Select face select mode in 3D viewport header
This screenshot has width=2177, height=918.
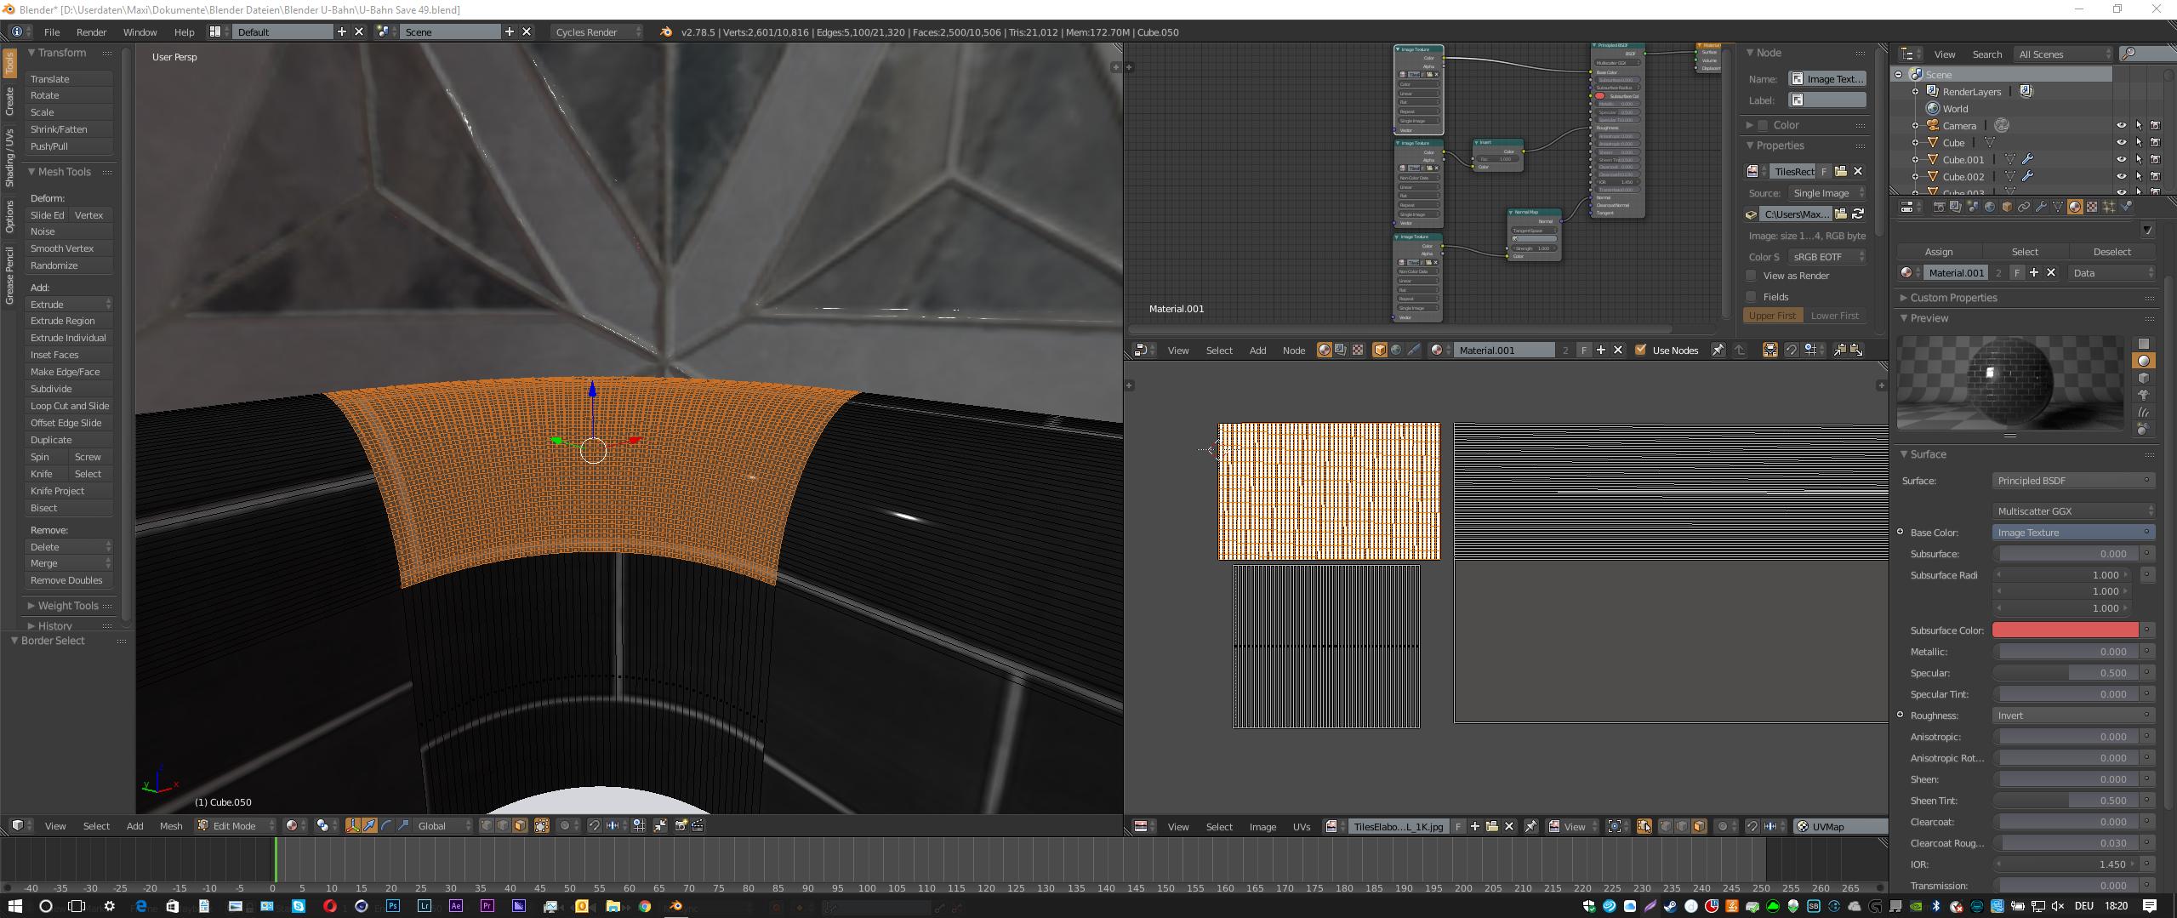(x=520, y=825)
